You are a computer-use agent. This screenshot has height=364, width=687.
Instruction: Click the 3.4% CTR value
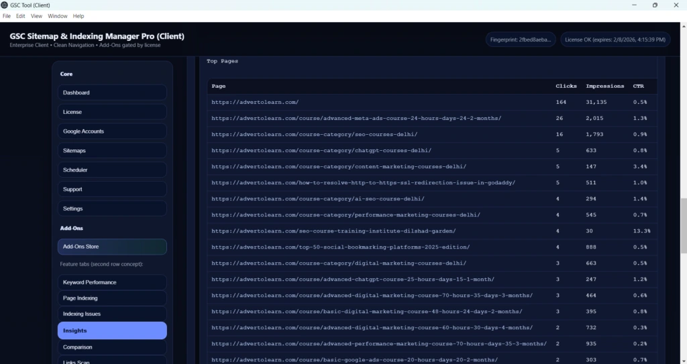pyautogui.click(x=639, y=166)
